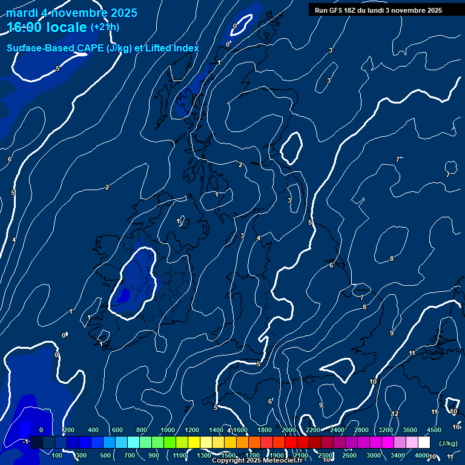Click the '300' label under the legend
This screenshot has height=465, width=465.
tap(81, 455)
